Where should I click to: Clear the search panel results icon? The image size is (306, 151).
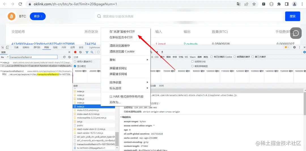coord(69,57)
